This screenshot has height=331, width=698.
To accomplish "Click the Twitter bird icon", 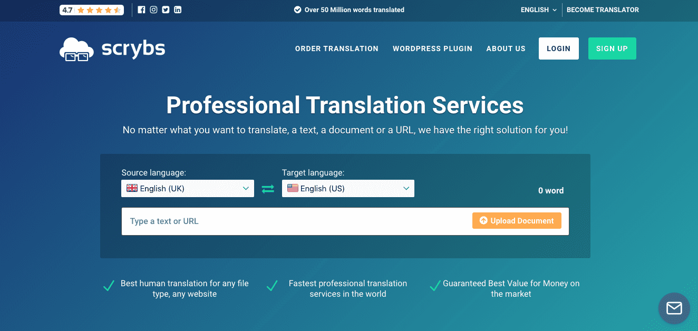I will tap(166, 9).
